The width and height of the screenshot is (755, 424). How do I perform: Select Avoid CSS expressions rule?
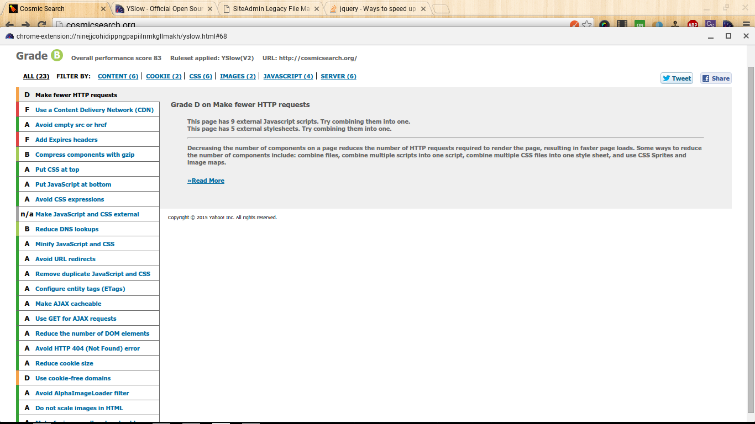pyautogui.click(x=88, y=199)
